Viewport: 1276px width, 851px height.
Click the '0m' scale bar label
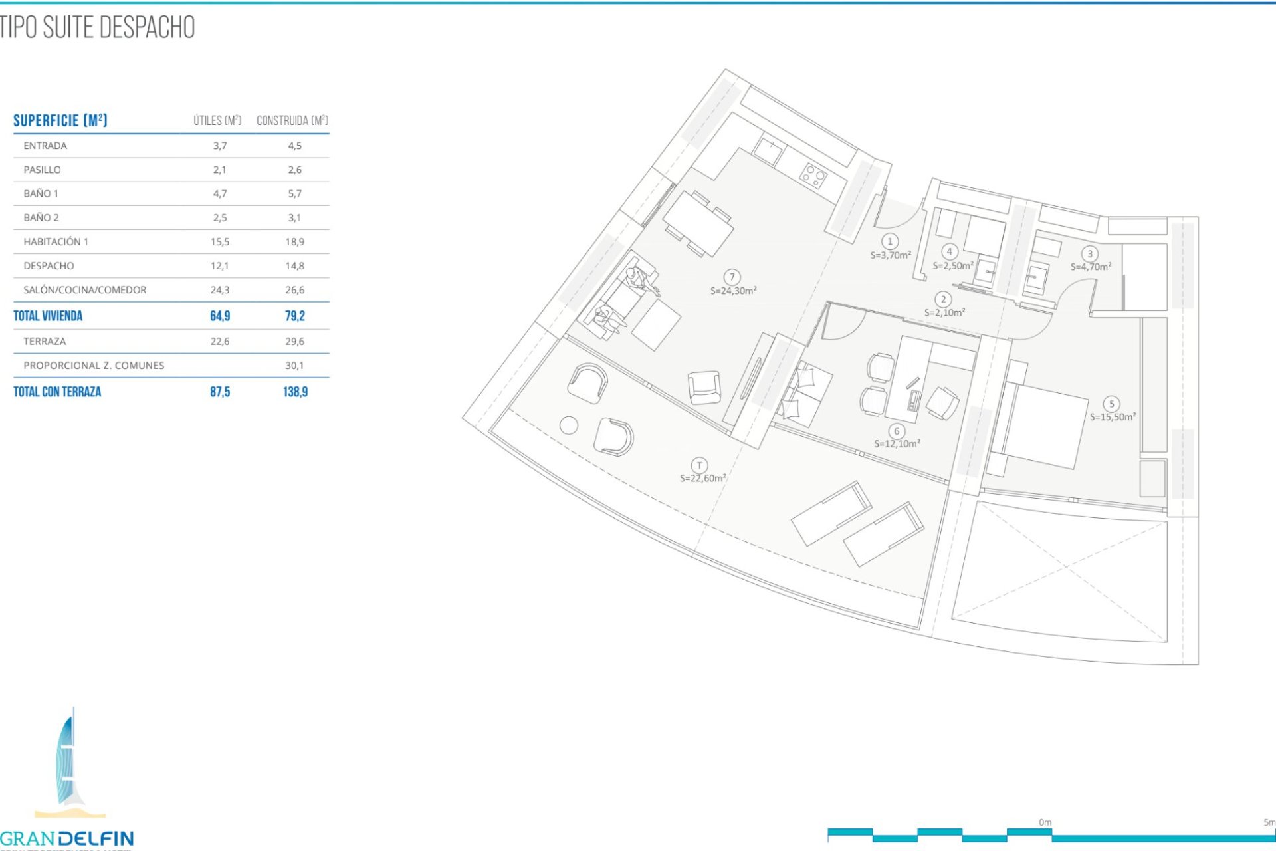[1045, 822]
